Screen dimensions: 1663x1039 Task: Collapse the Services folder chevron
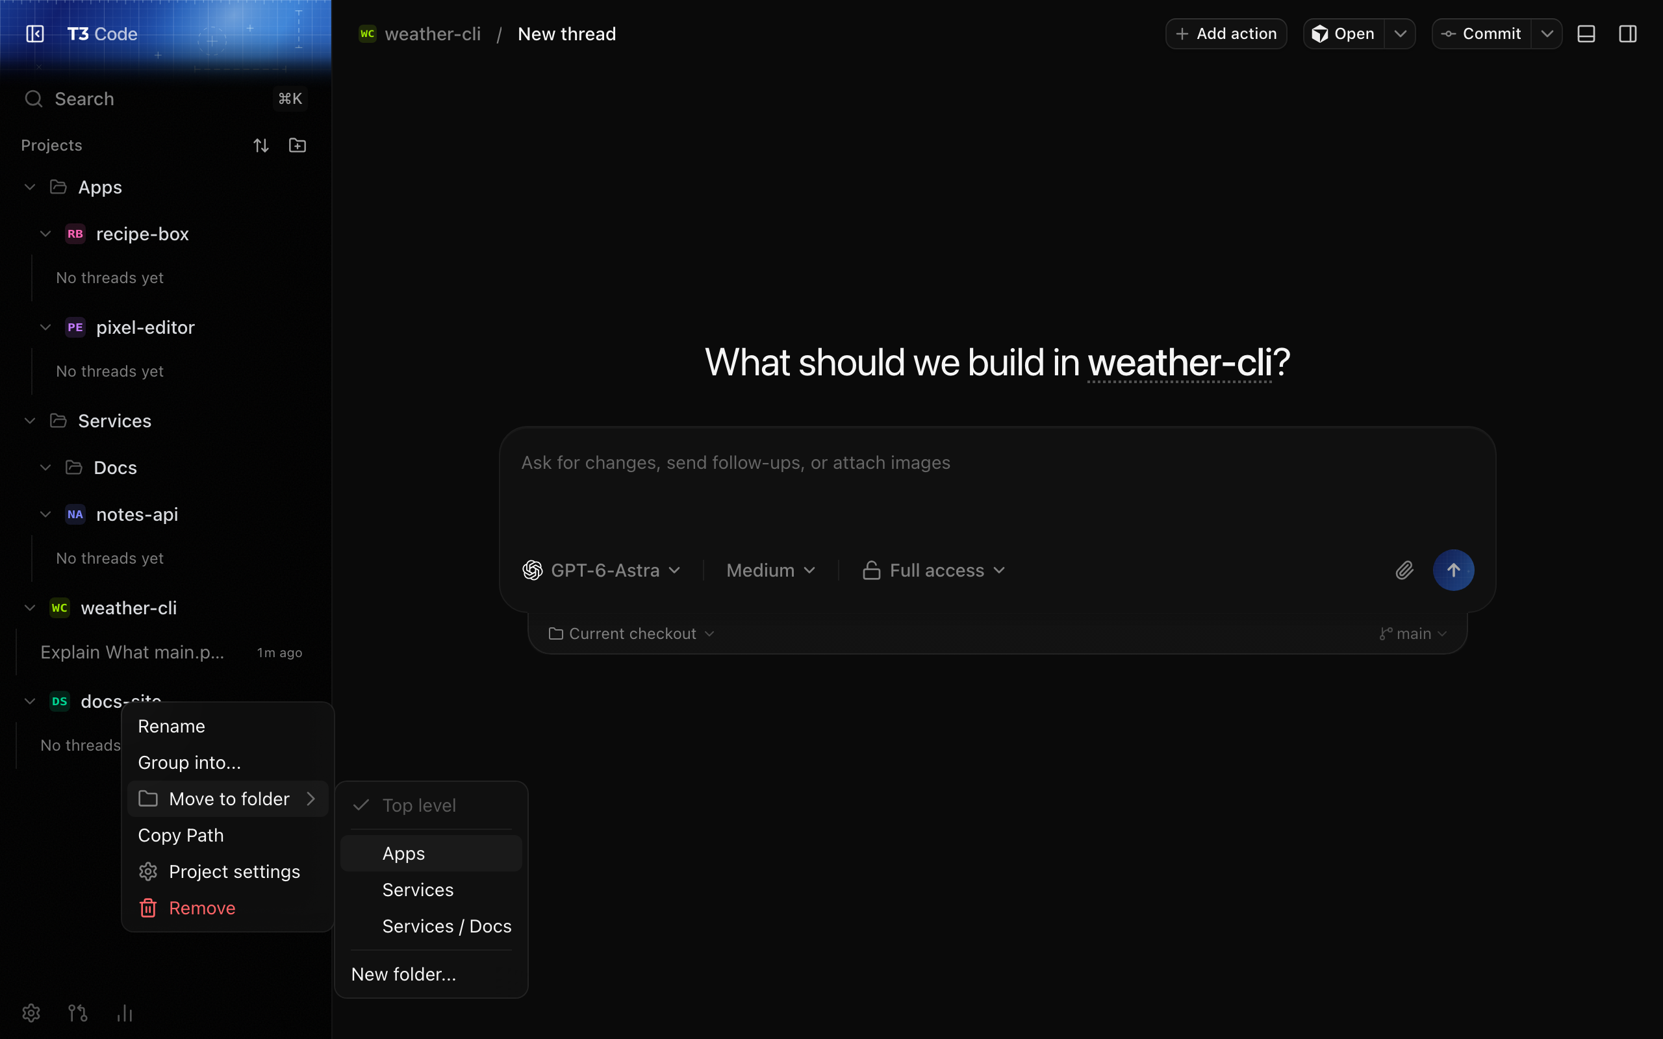point(29,421)
